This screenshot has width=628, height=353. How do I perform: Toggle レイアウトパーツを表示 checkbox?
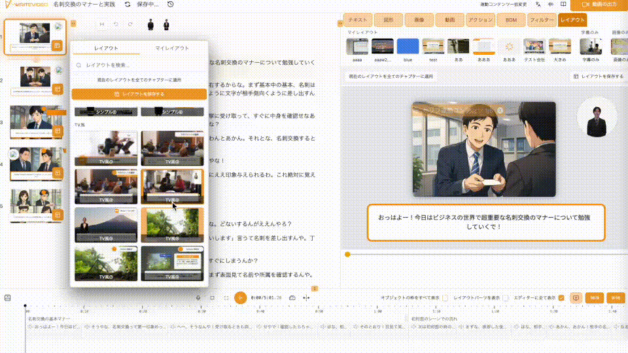(x=506, y=297)
